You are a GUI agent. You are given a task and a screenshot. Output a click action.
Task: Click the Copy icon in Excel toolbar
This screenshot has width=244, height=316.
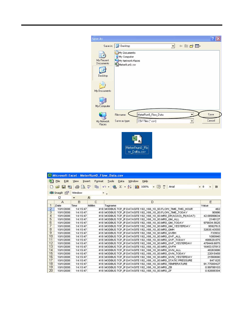[96, 187]
